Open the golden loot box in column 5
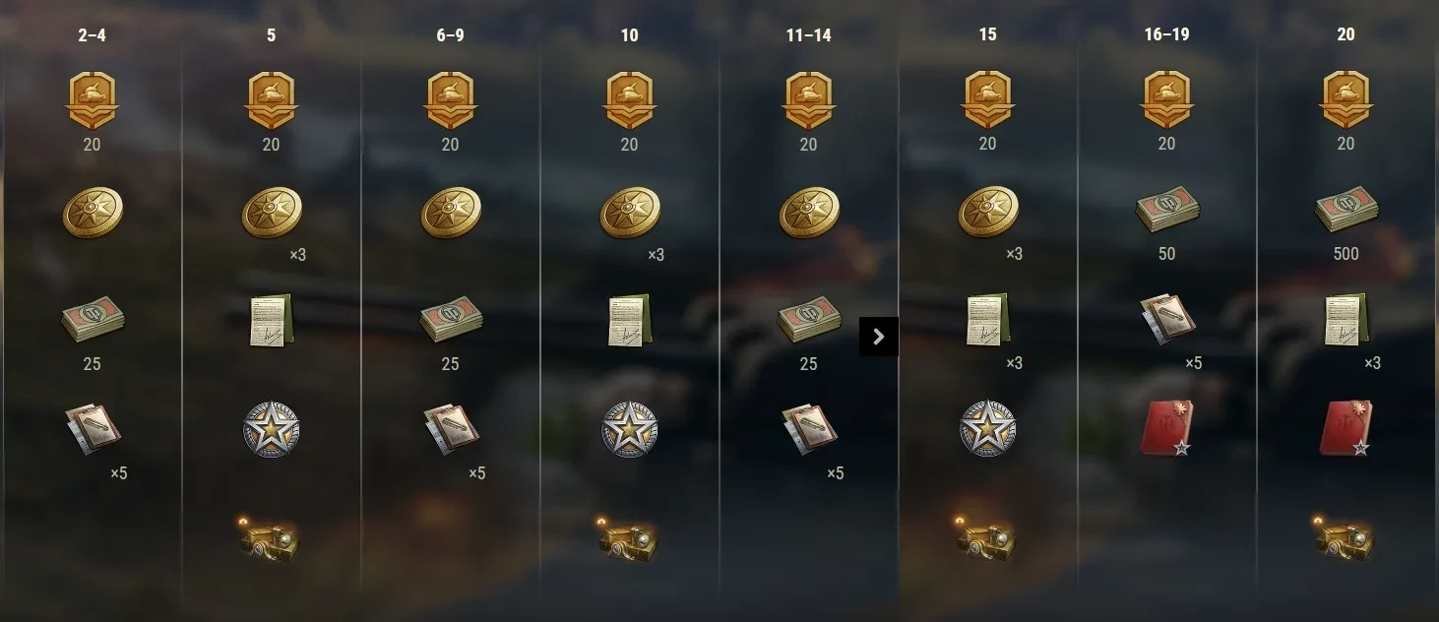 (x=272, y=537)
